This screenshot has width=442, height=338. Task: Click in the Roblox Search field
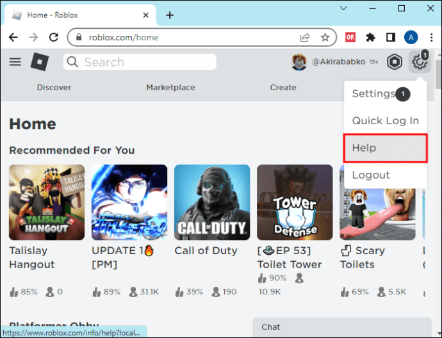[140, 62]
